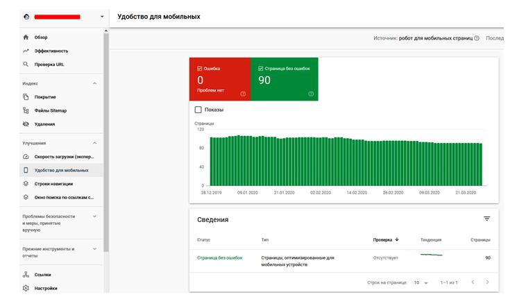Go to next page of table
The image size is (510, 297).
click(x=487, y=282)
